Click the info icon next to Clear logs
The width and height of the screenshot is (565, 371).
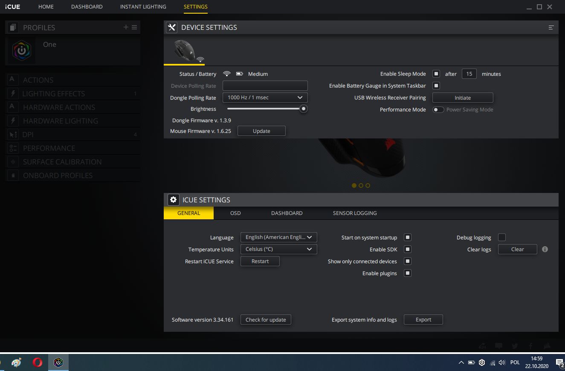point(545,249)
